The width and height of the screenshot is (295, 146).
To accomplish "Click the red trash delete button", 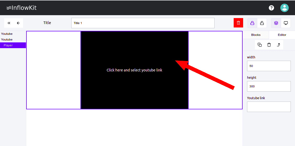I will click(238, 23).
